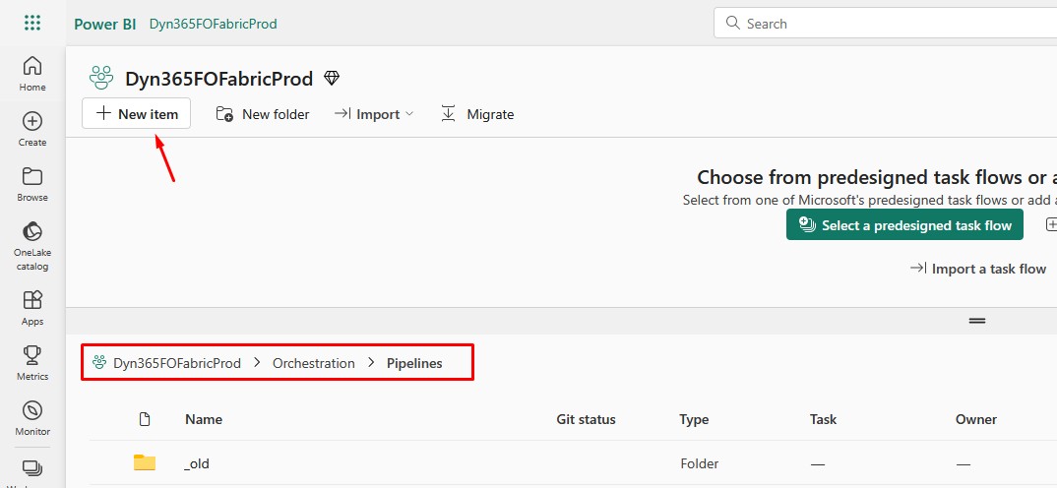This screenshot has height=488, width=1057.
Task: Click the Owner column header
Action: pos(976,419)
